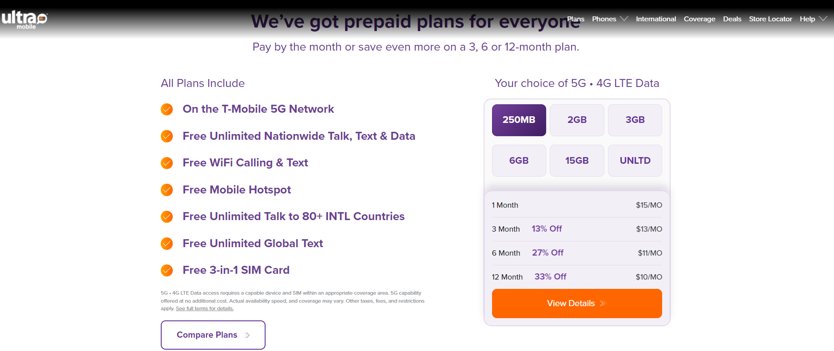Pick the UNLTD data option
Viewport: 834px width, 351px height.
635,161
